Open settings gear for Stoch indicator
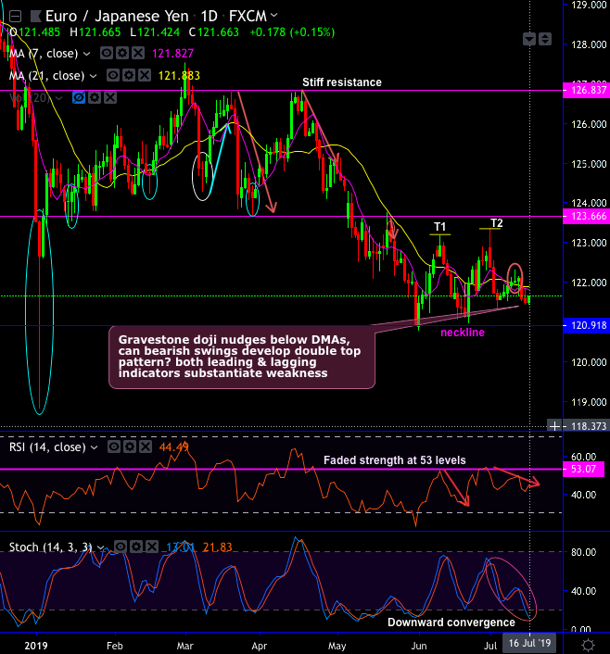 136,547
